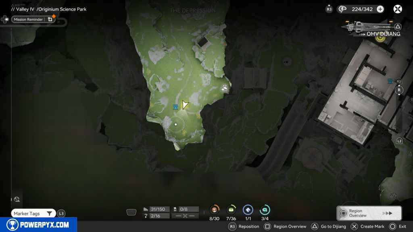Click the circular target reticle on the map
413x232 pixels.
tap(176, 124)
